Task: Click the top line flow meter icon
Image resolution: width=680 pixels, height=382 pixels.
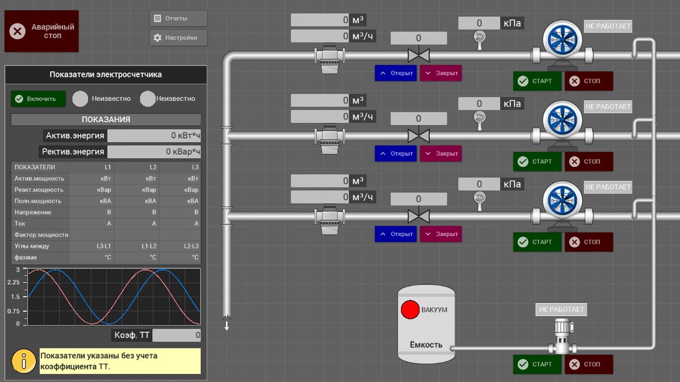Action: coord(329,57)
